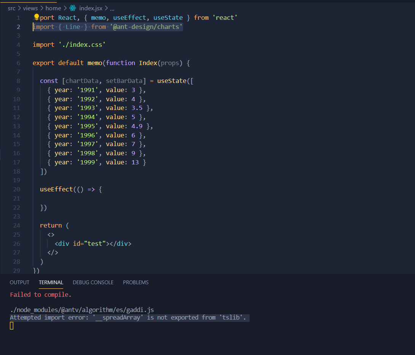Click 'useEffect' in the React import line

pyautogui.click(x=129, y=18)
